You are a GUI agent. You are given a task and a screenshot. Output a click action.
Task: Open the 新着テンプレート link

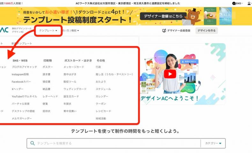point(22,43)
